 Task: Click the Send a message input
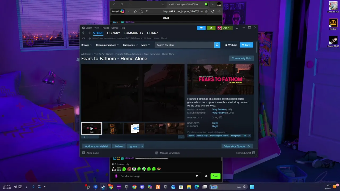pyautogui.click(x=157, y=176)
